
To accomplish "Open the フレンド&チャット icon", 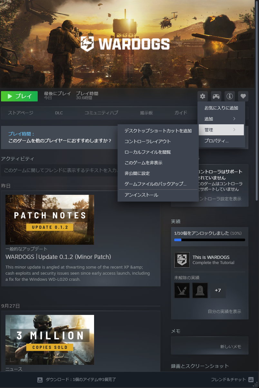I will coord(251,380).
